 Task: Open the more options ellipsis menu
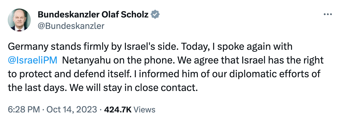[328, 15]
